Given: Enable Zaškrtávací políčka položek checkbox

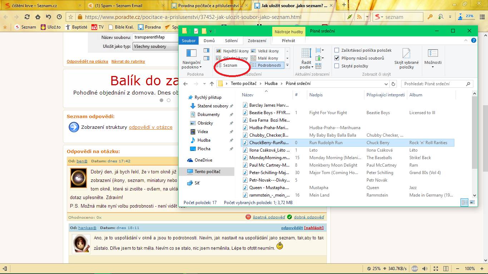Looking at the screenshot, I should click(x=337, y=50).
